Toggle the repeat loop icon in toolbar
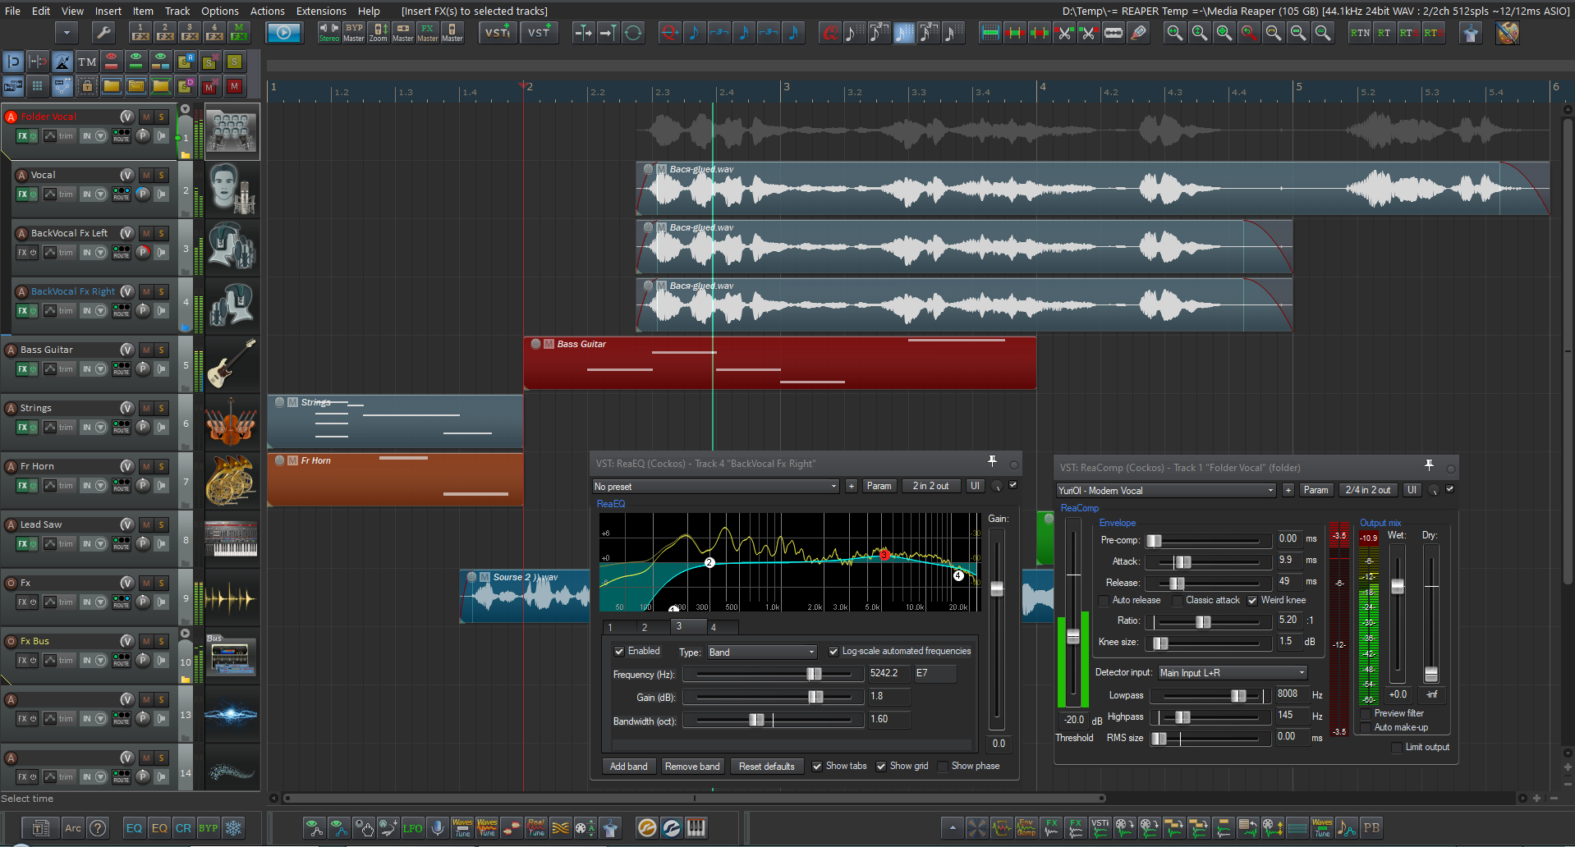 click(x=633, y=33)
